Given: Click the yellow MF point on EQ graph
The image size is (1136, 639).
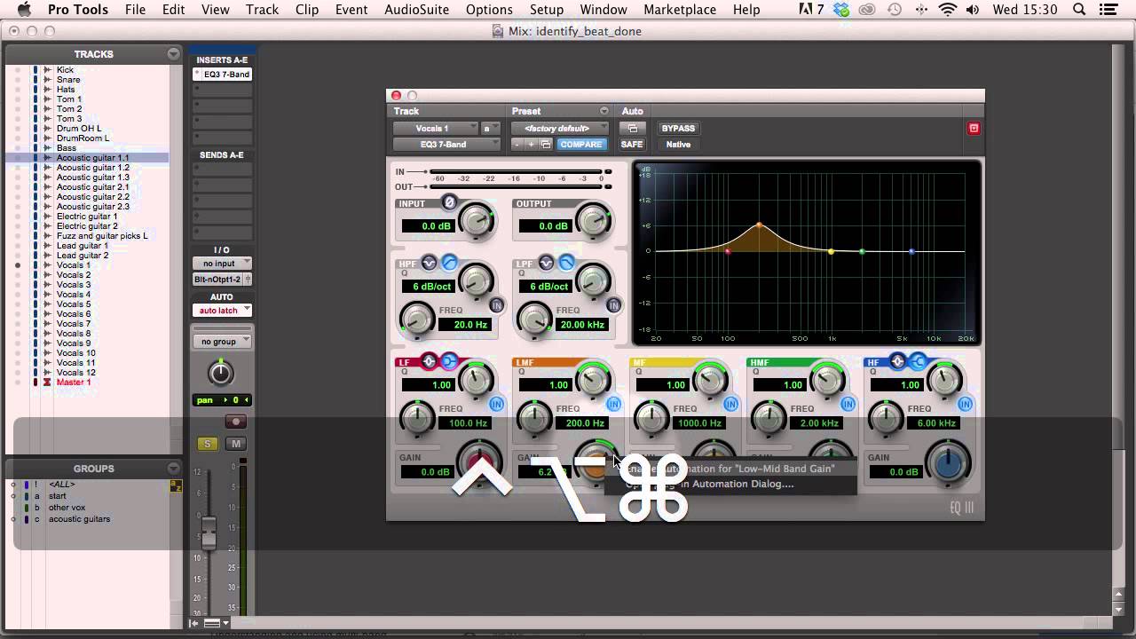Looking at the screenshot, I should pyautogui.click(x=832, y=252).
